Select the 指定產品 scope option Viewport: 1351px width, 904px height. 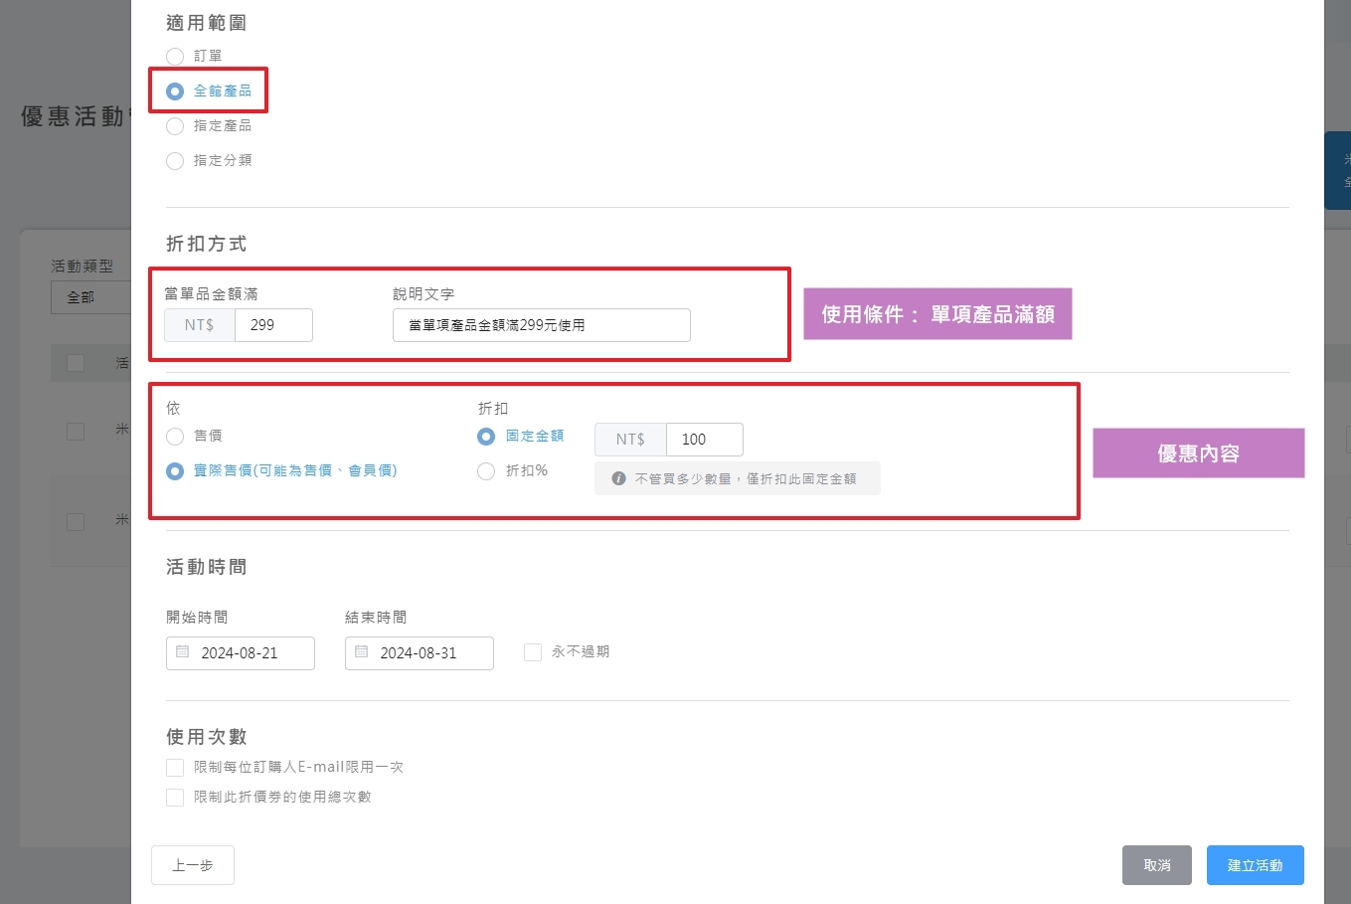175,125
